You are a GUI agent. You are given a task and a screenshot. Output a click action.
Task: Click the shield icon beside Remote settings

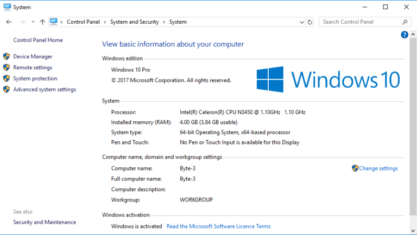point(7,68)
